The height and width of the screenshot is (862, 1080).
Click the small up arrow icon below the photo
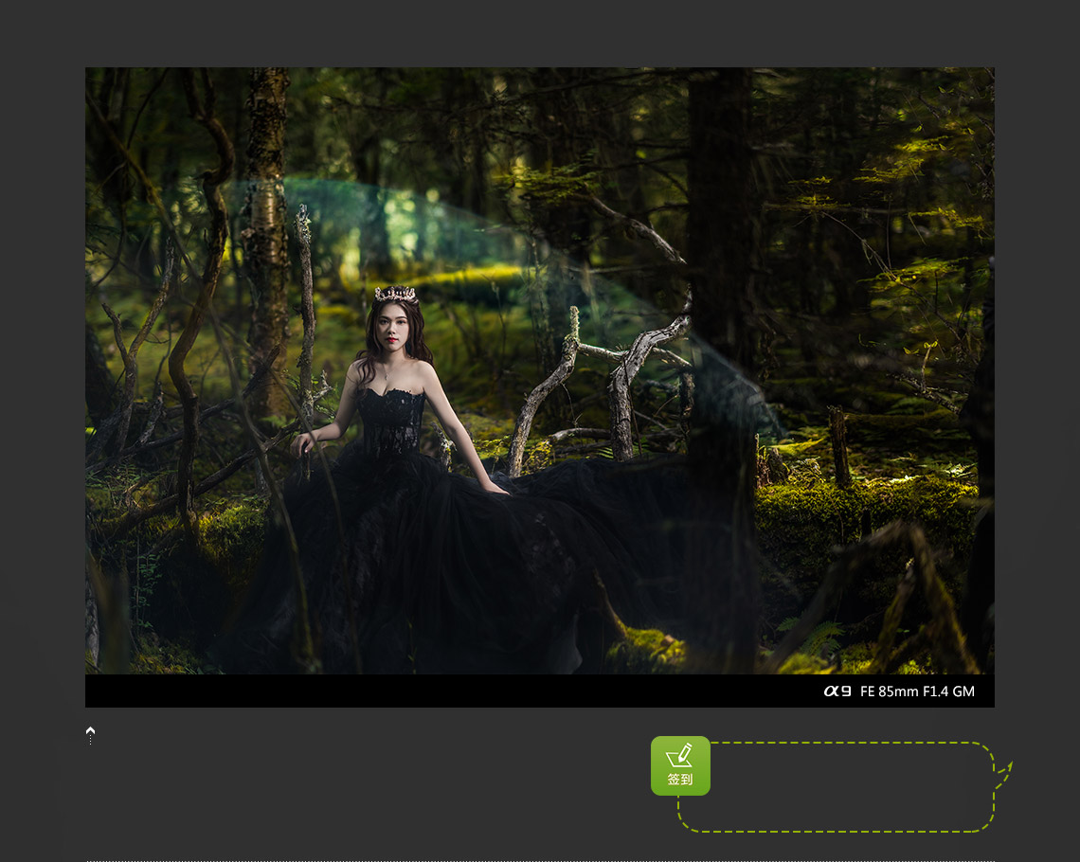point(90,734)
